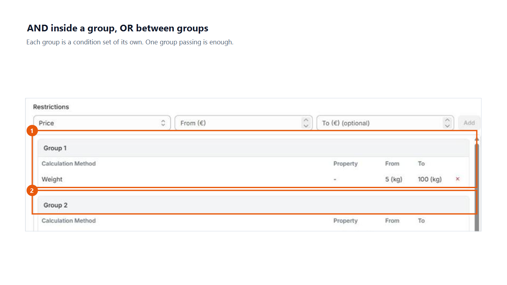Select the Group 2 header
Viewport: 507px width, 285px height.
(253, 205)
